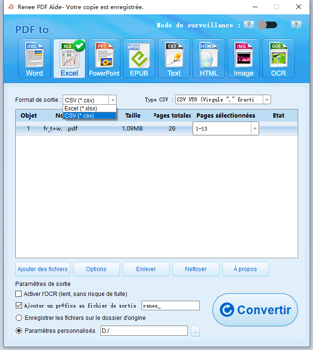Choose CSV (*.csv) from the list

coord(89,116)
